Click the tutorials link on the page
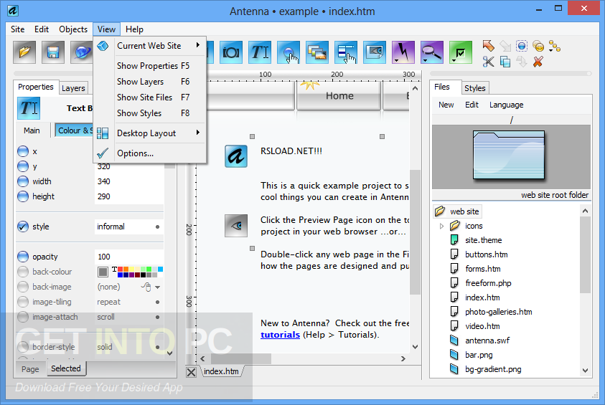 [x=280, y=335]
